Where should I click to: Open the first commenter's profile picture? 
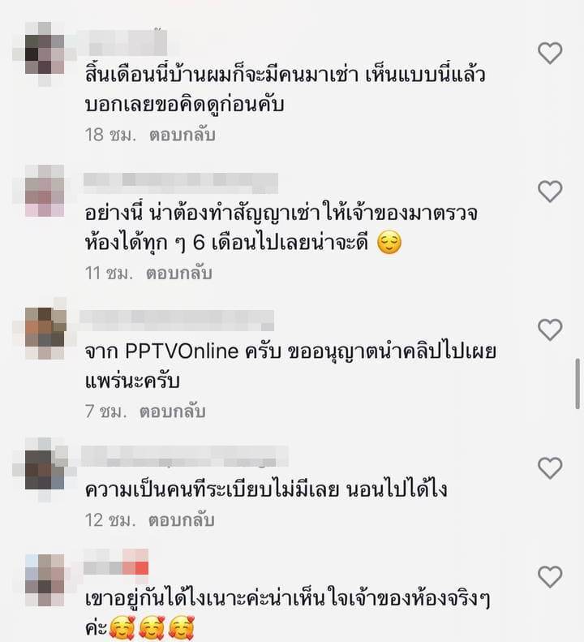point(44,54)
